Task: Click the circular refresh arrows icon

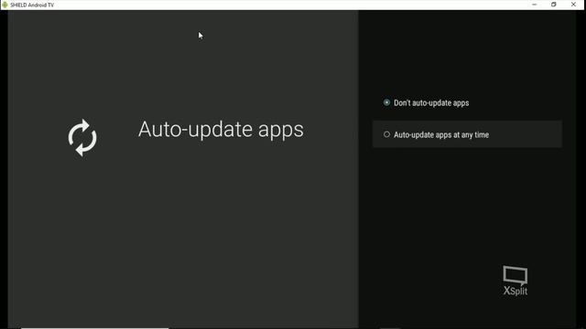Action: pos(82,138)
